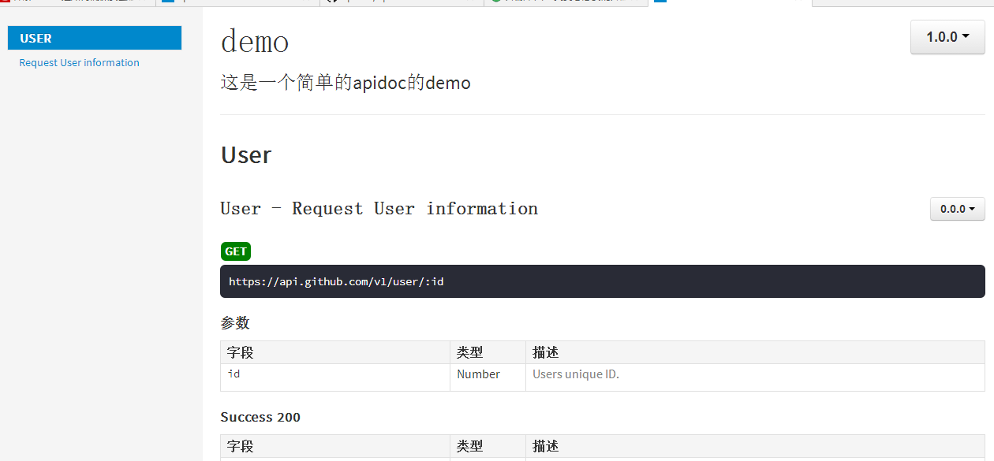
Task: Click the User − Request User information heading
Action: point(379,208)
